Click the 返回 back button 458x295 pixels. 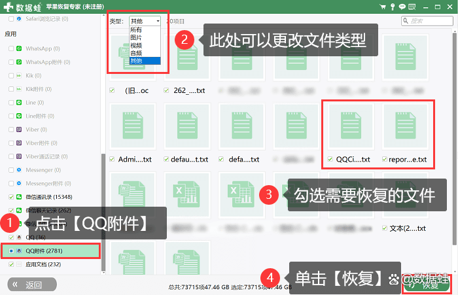tap(32, 285)
